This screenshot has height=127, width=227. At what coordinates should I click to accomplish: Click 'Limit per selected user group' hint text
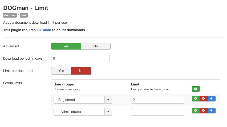click(x=150, y=89)
